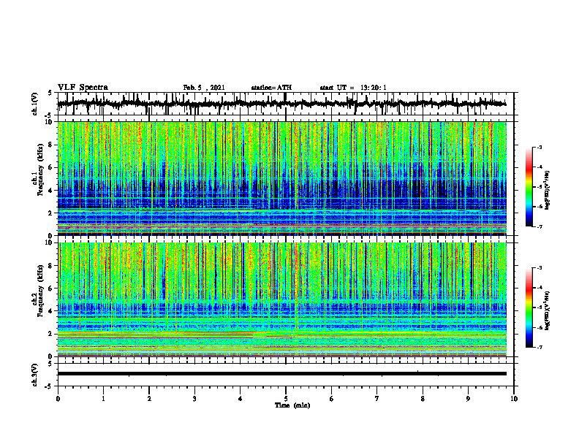This screenshot has width=579, height=447.
Task: Click time axis tick label '0'
Action: coord(58,399)
